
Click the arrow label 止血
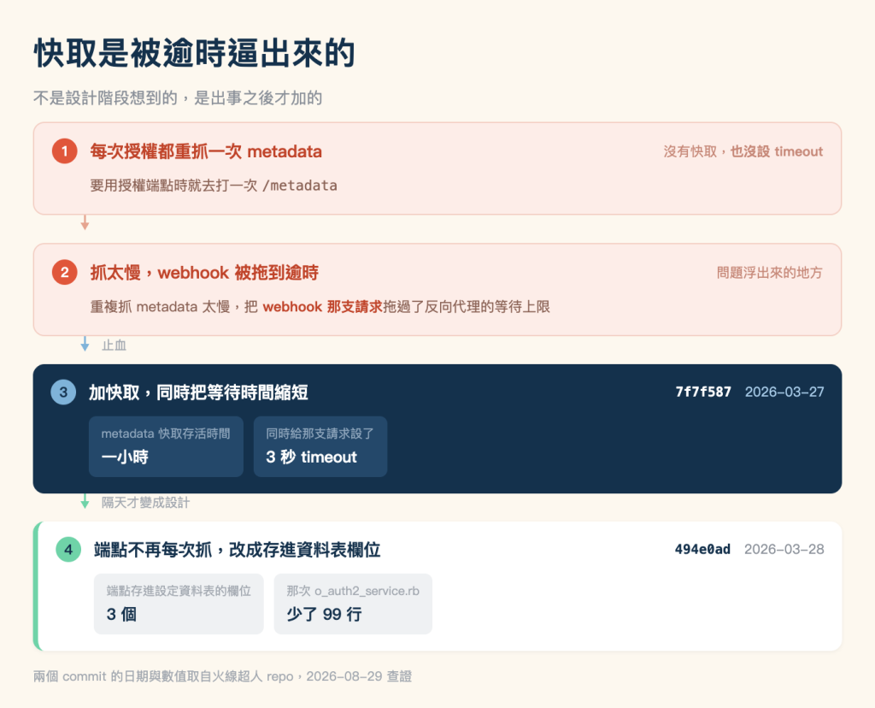pyautogui.click(x=114, y=345)
